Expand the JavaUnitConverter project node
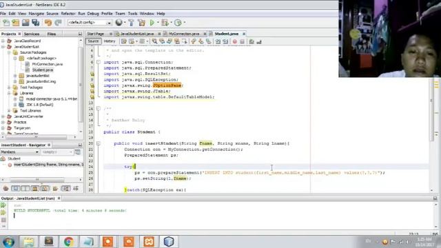This screenshot has width=441, height=248. tap(3, 116)
